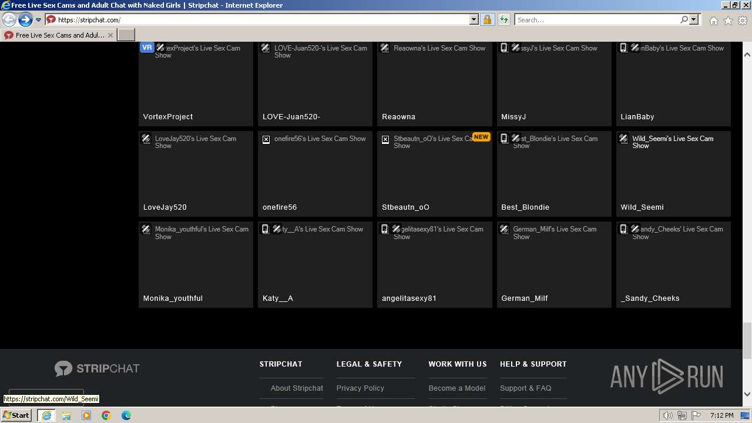
Task: Click the mobile icon on MissyJ card
Action: [x=504, y=48]
